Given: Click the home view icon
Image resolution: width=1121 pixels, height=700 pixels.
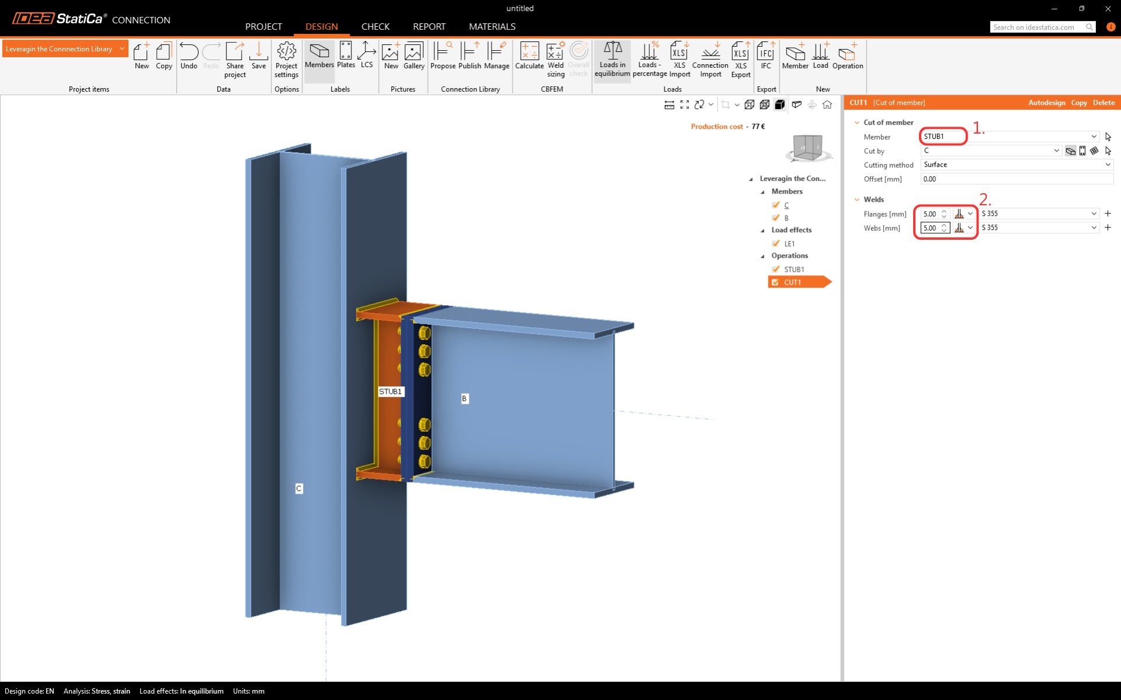Looking at the screenshot, I should tap(827, 105).
